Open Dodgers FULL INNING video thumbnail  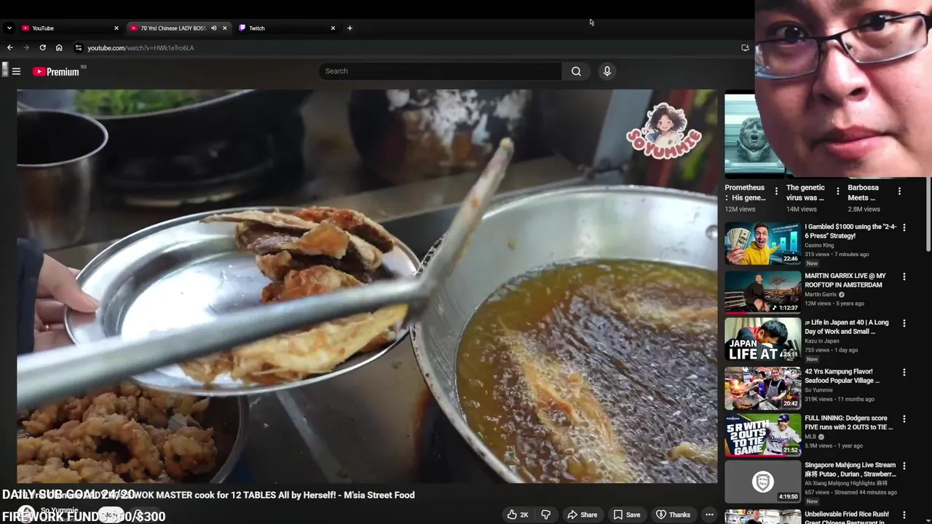point(762,435)
